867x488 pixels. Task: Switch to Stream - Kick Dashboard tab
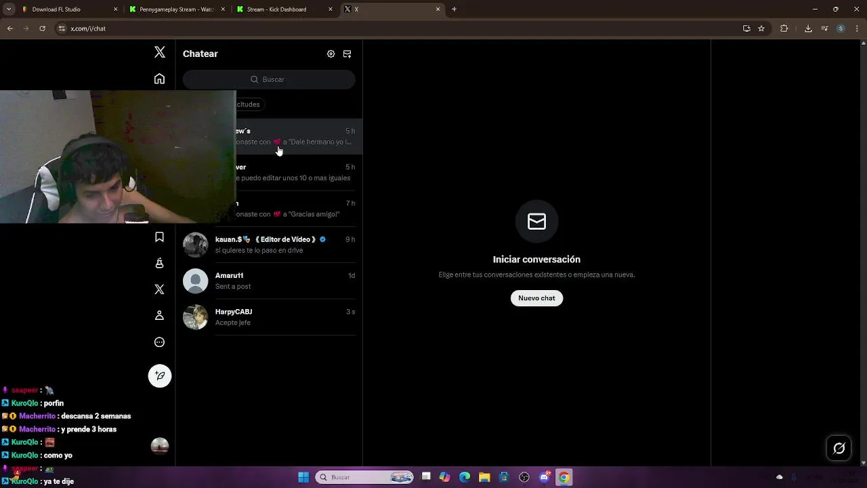click(x=283, y=9)
